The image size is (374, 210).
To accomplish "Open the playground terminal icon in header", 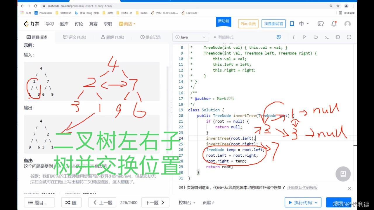I will [321, 24].
